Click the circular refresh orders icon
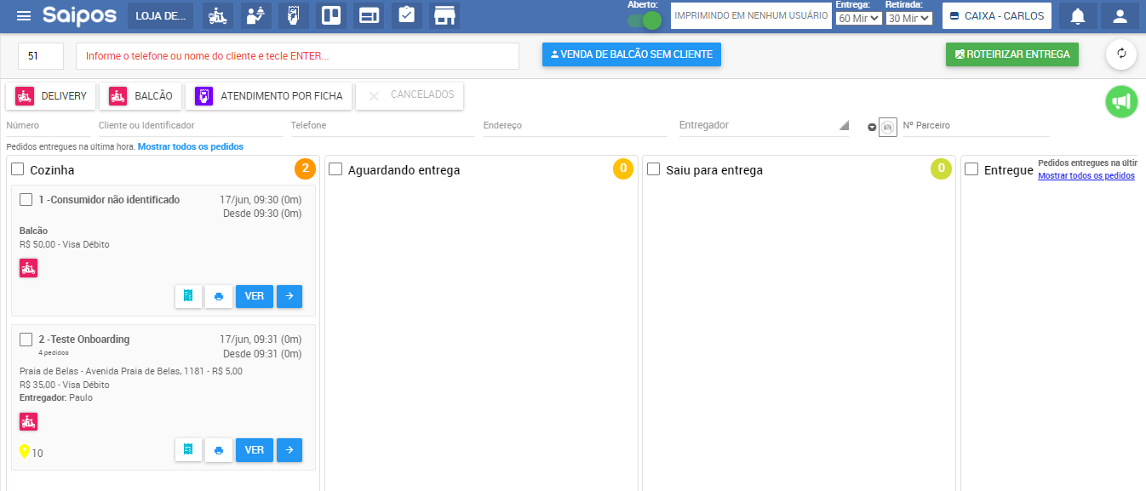 pos(1121,54)
